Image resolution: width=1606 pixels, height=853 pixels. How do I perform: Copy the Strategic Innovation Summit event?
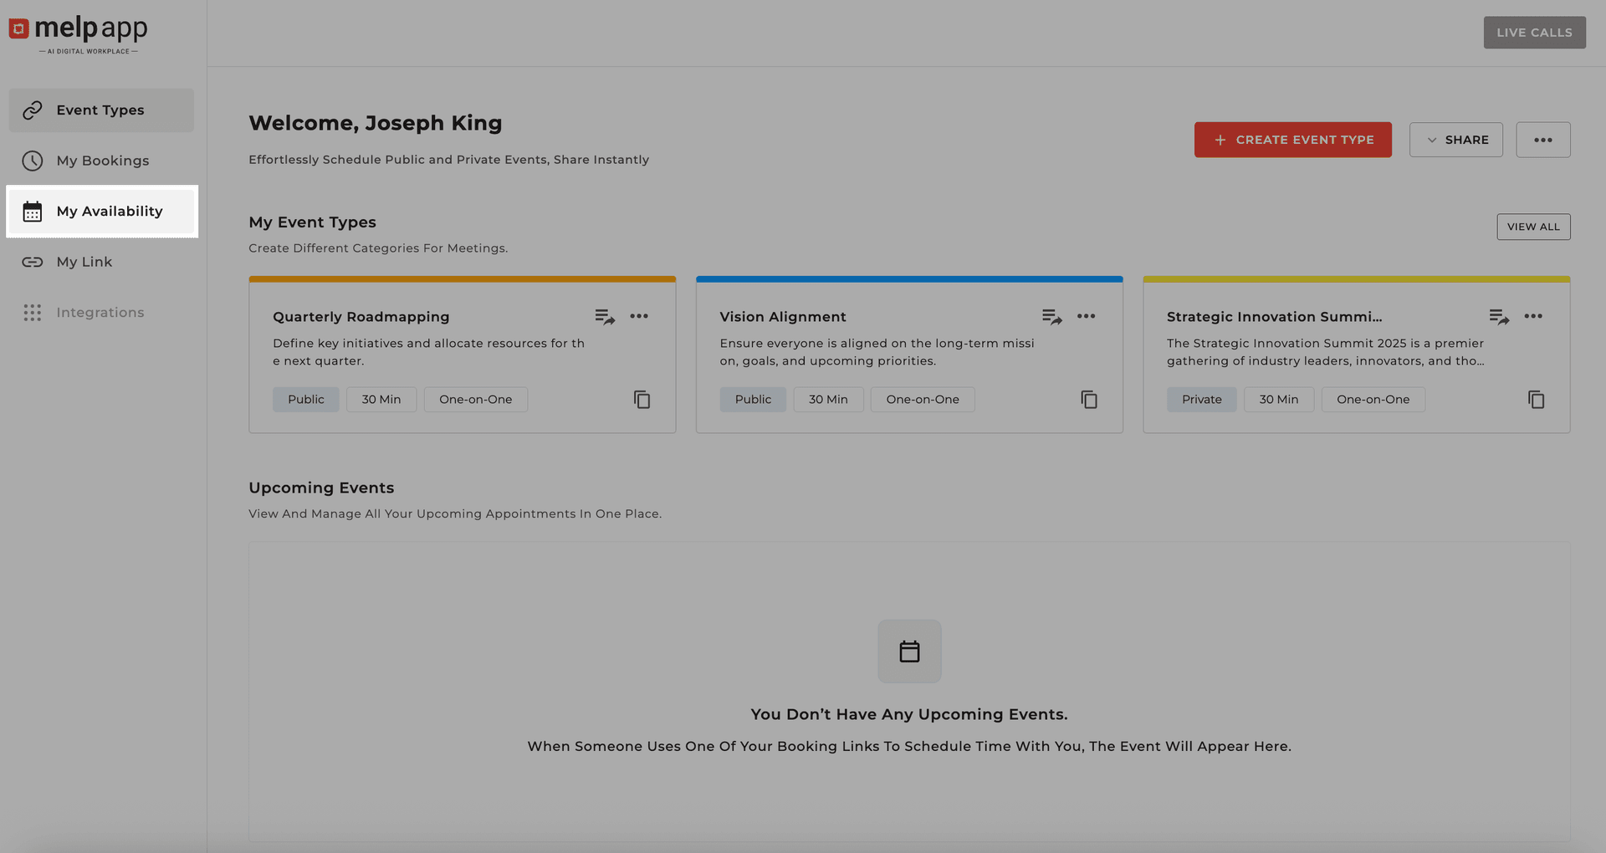(1536, 400)
